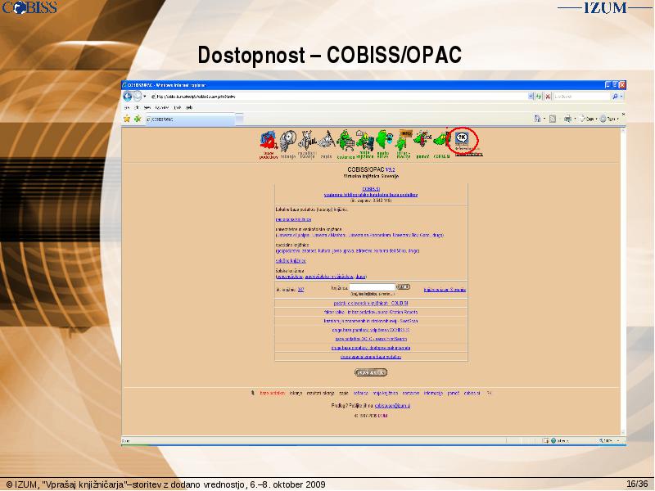The width and height of the screenshot is (655, 491).
Task: Click the 'iskanje' search icon in top toolbar
Action: (288, 145)
